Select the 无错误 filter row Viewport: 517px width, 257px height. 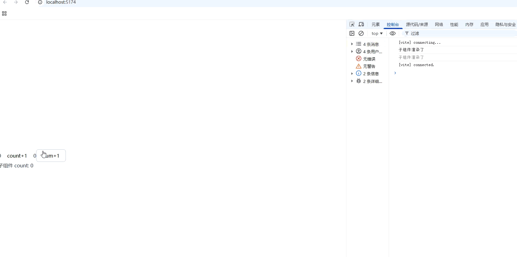point(368,59)
